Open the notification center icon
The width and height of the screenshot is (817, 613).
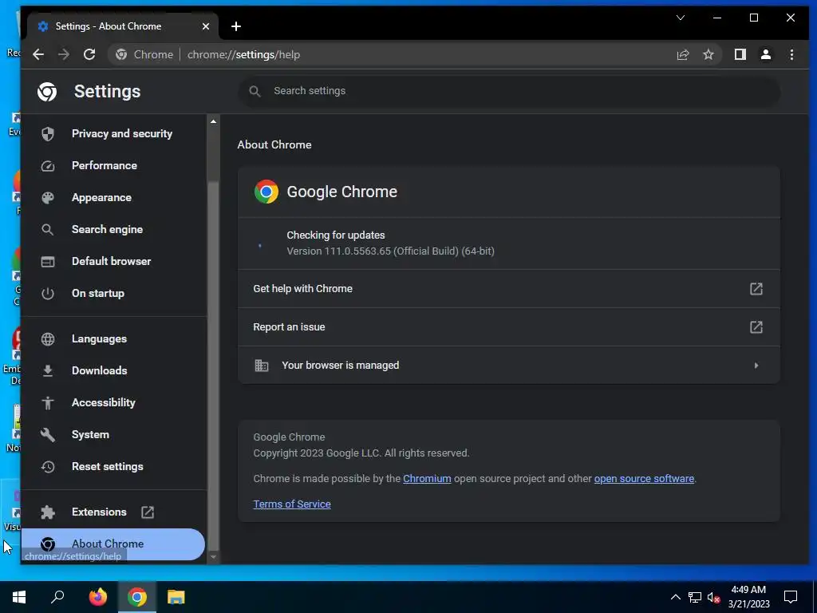tap(791, 597)
